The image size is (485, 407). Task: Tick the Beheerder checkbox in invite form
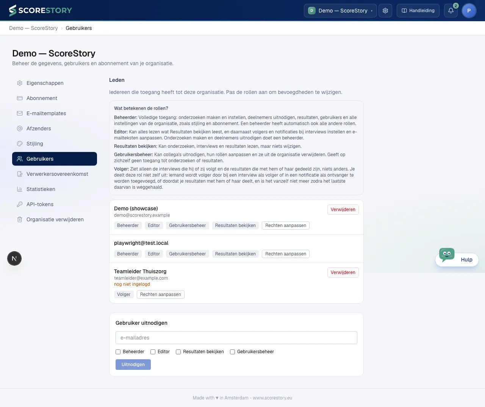click(118, 352)
